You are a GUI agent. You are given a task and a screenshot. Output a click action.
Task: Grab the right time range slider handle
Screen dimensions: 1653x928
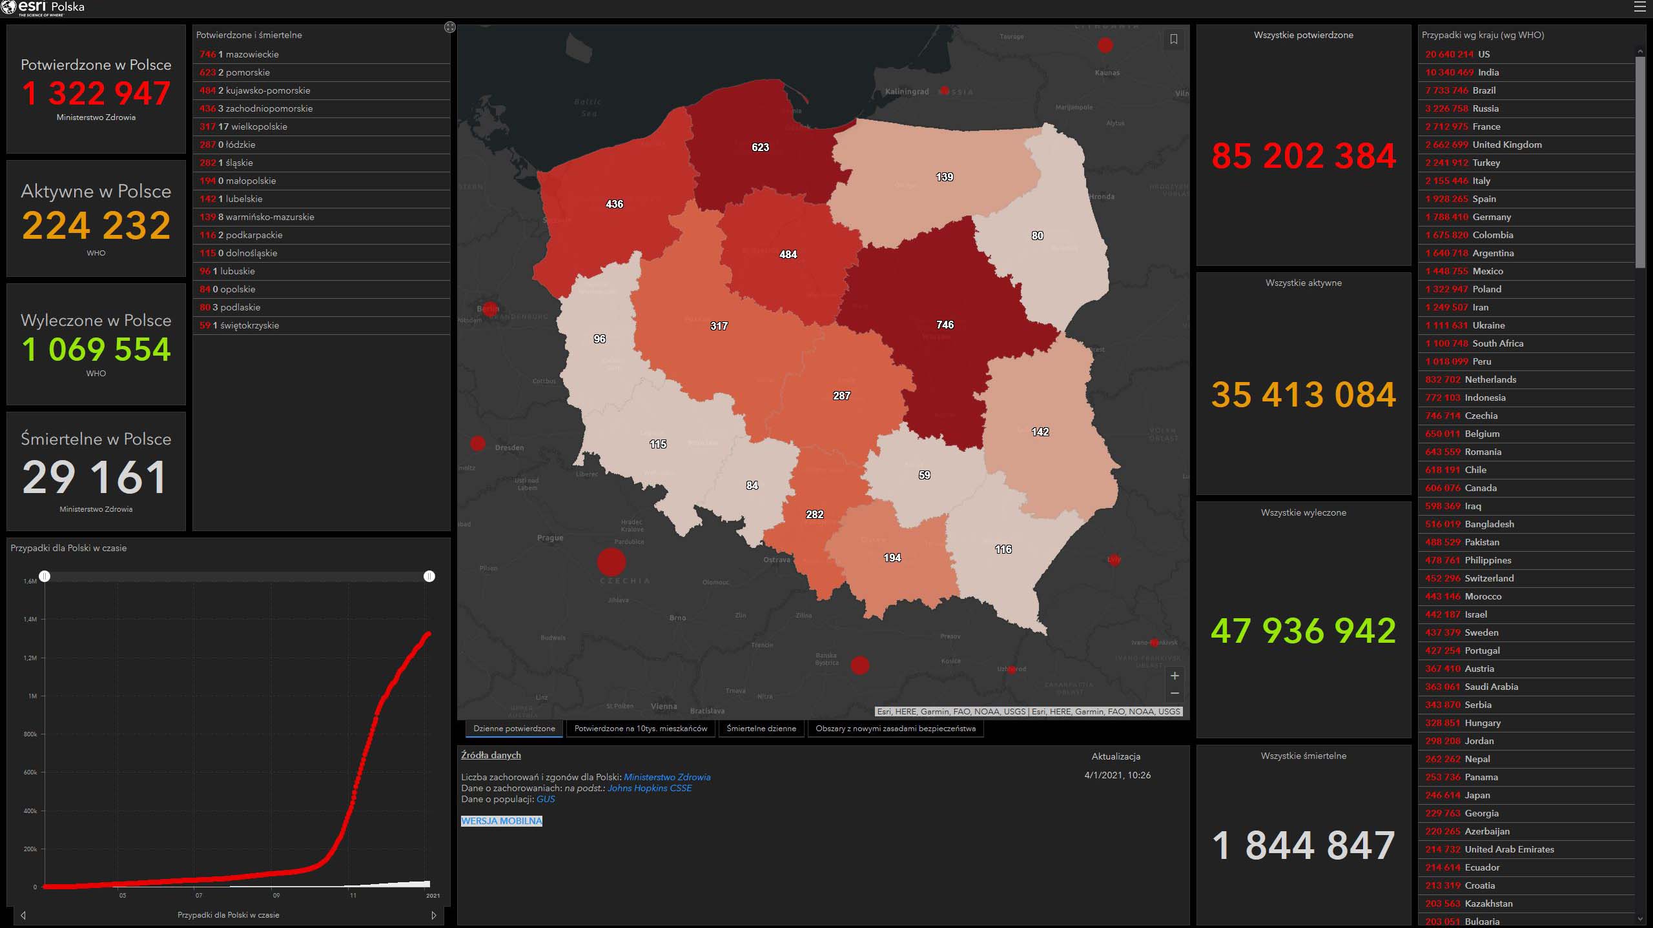coord(429,576)
